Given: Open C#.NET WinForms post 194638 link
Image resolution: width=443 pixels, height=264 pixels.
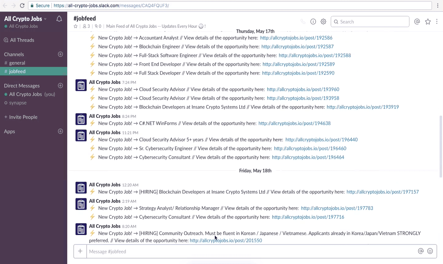Looking at the screenshot, I should click(x=294, y=123).
